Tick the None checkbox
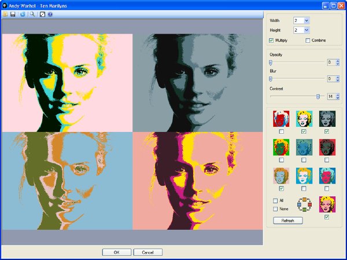347x260 pixels. tap(275, 209)
